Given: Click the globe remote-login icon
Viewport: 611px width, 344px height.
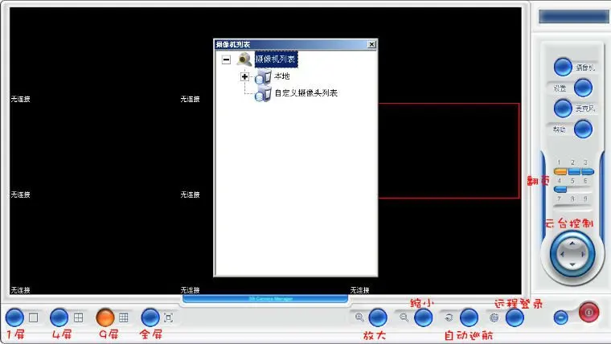Looking at the screenshot, I should click(x=494, y=317).
